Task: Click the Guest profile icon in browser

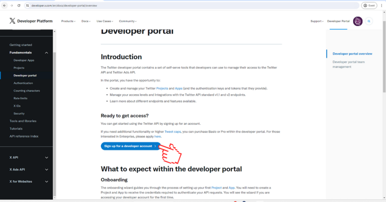Action: point(369,6)
